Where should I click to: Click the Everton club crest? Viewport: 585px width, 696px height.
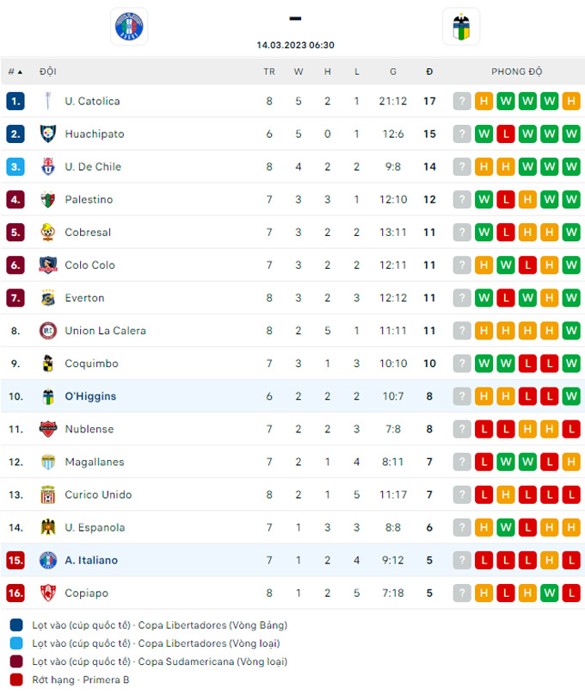(47, 297)
